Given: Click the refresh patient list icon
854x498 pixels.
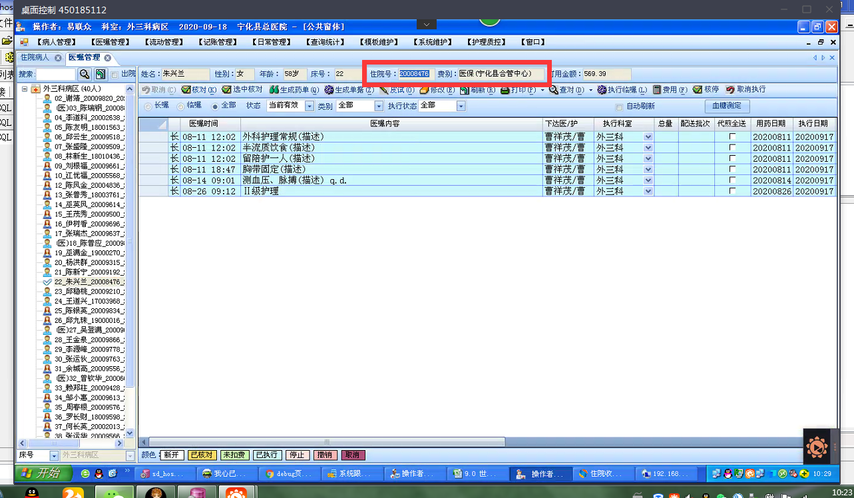Looking at the screenshot, I should [x=100, y=74].
